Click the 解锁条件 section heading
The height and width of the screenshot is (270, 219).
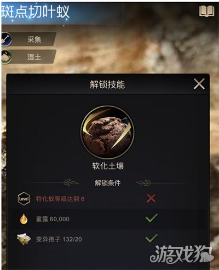point(108,183)
